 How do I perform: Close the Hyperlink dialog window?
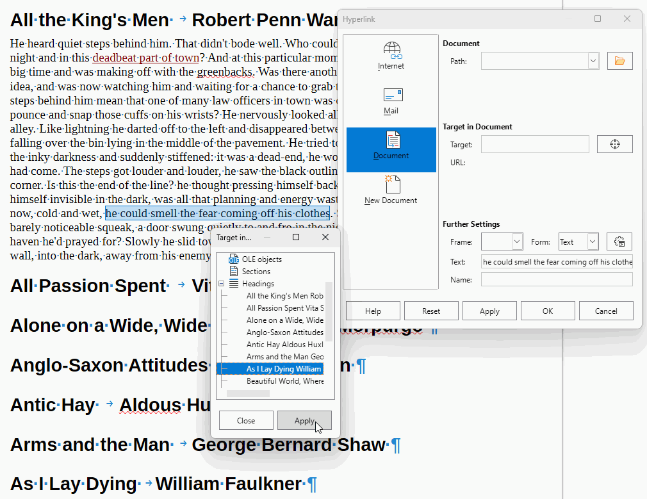pos(627,19)
